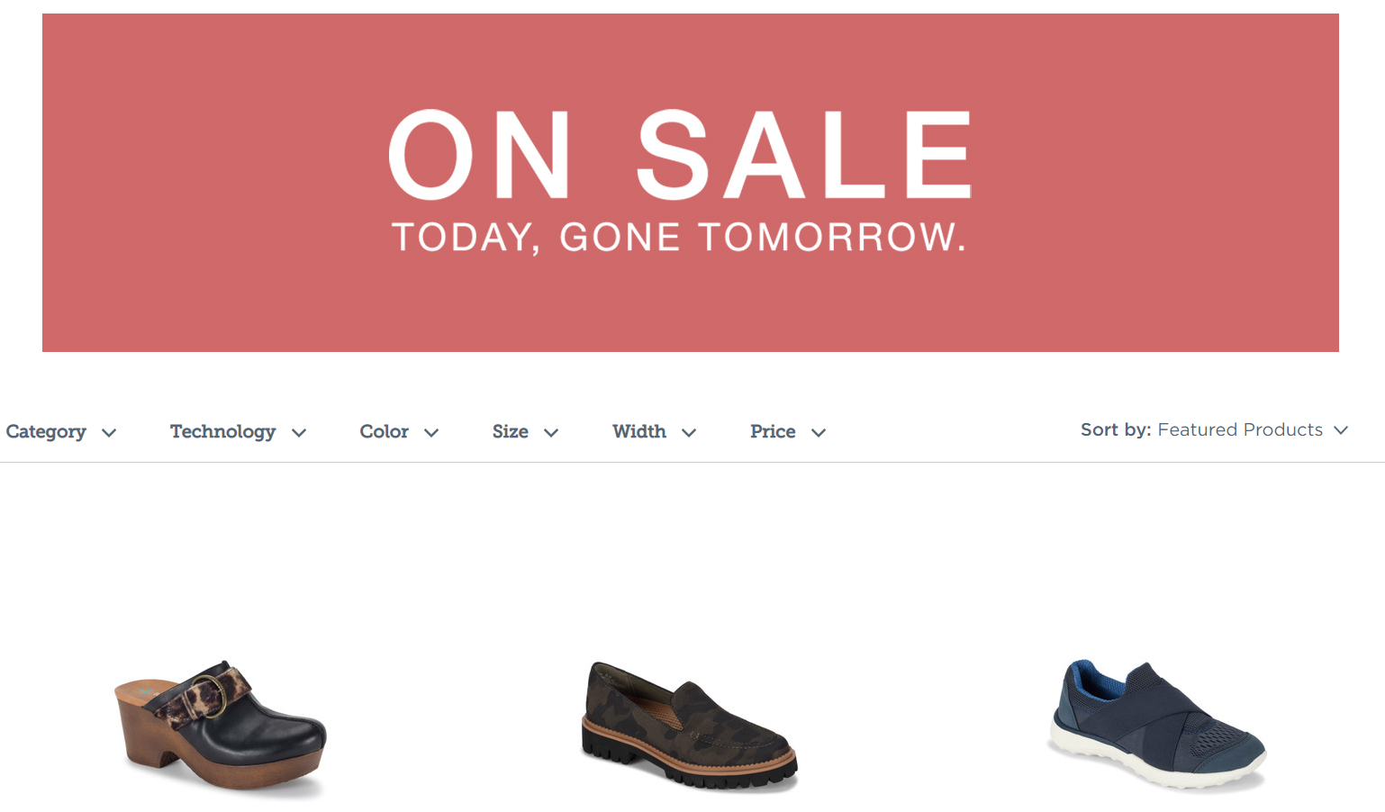The height and width of the screenshot is (812, 1385).
Task: Open the Category filter dropdown
Action: click(61, 432)
